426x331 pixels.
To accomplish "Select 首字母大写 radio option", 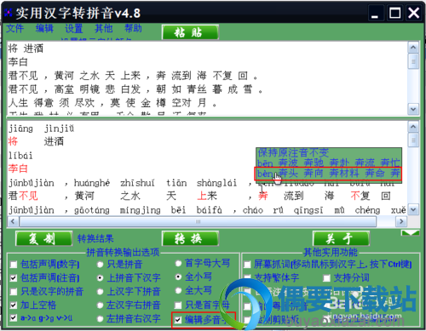I will [178, 264].
